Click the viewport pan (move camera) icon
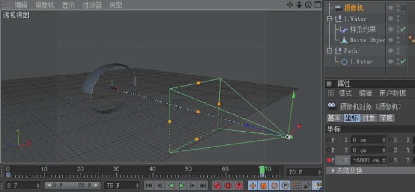The image size is (415, 192). click(290, 5)
